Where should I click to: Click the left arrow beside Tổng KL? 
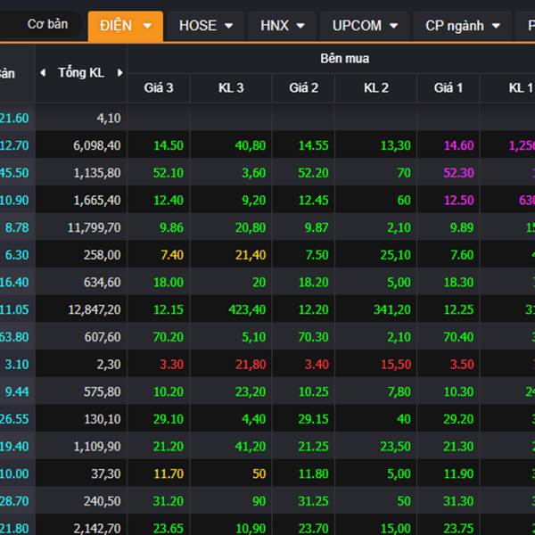click(x=43, y=73)
